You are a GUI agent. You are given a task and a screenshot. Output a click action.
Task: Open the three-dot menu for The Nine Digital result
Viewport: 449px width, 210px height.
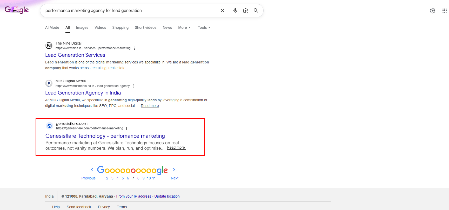[135, 48]
